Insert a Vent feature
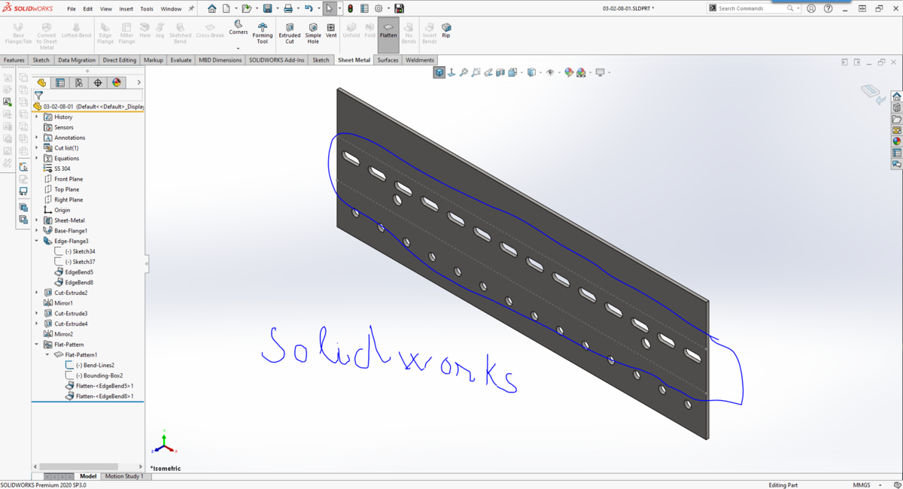Viewport: 903px width, 489px height. (331, 30)
